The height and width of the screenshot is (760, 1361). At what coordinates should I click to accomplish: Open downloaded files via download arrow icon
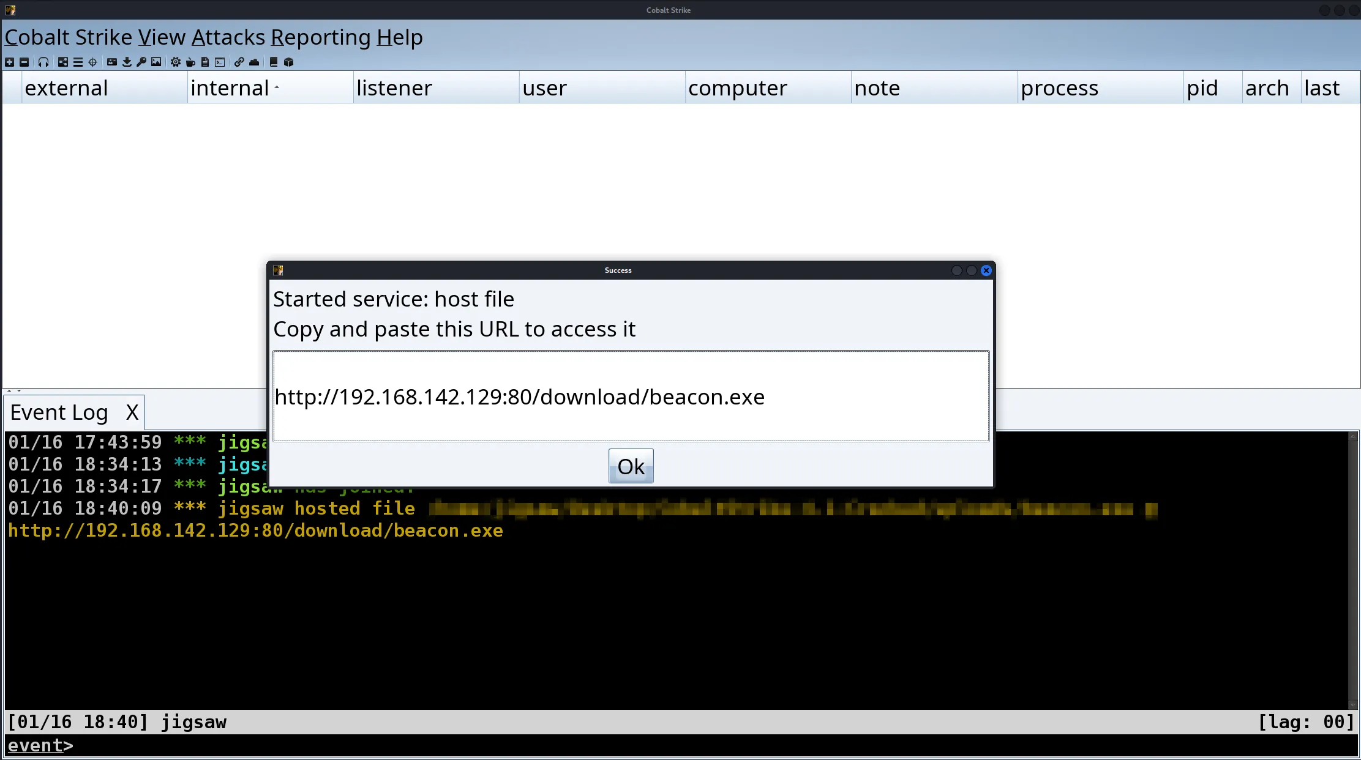coord(127,62)
